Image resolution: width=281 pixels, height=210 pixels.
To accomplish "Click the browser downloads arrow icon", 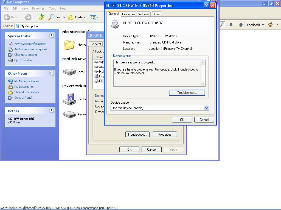I will [231, 25].
